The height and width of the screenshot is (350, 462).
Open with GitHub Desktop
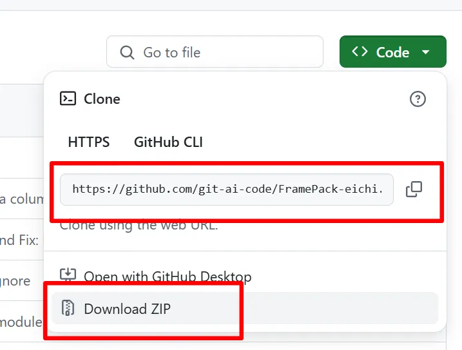168,277
